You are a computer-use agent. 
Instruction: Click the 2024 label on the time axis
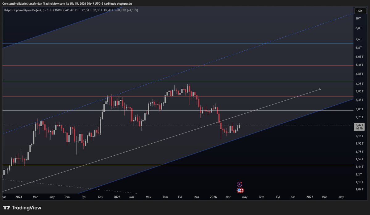pos(19,197)
